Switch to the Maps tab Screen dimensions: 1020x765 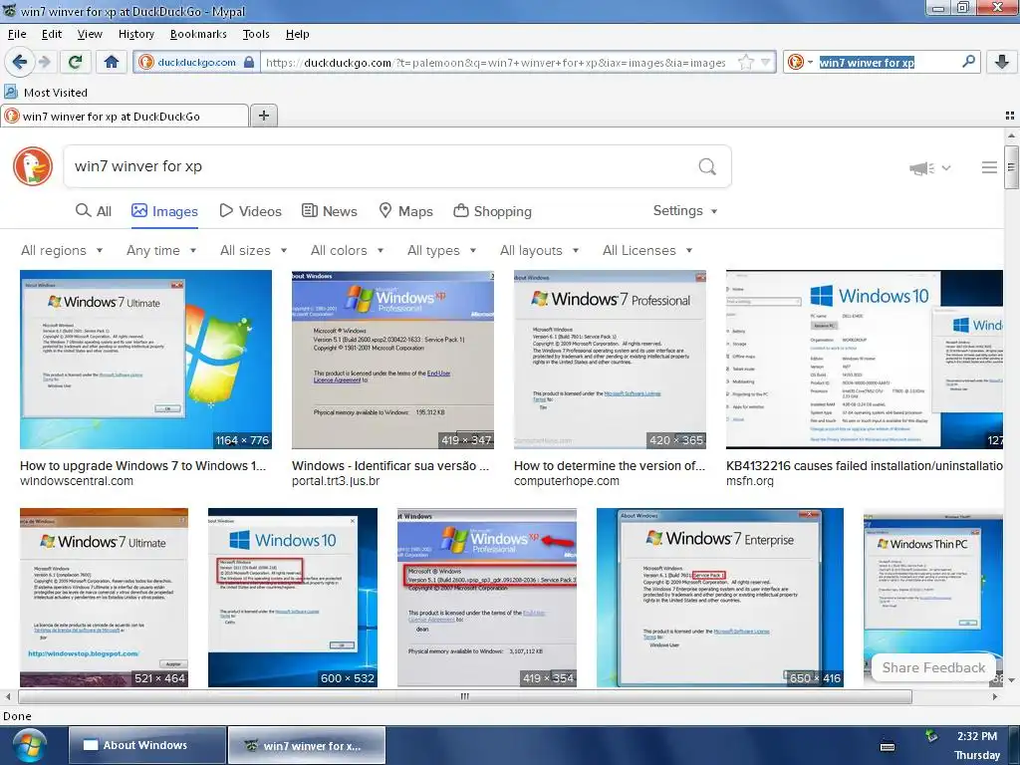pos(406,211)
